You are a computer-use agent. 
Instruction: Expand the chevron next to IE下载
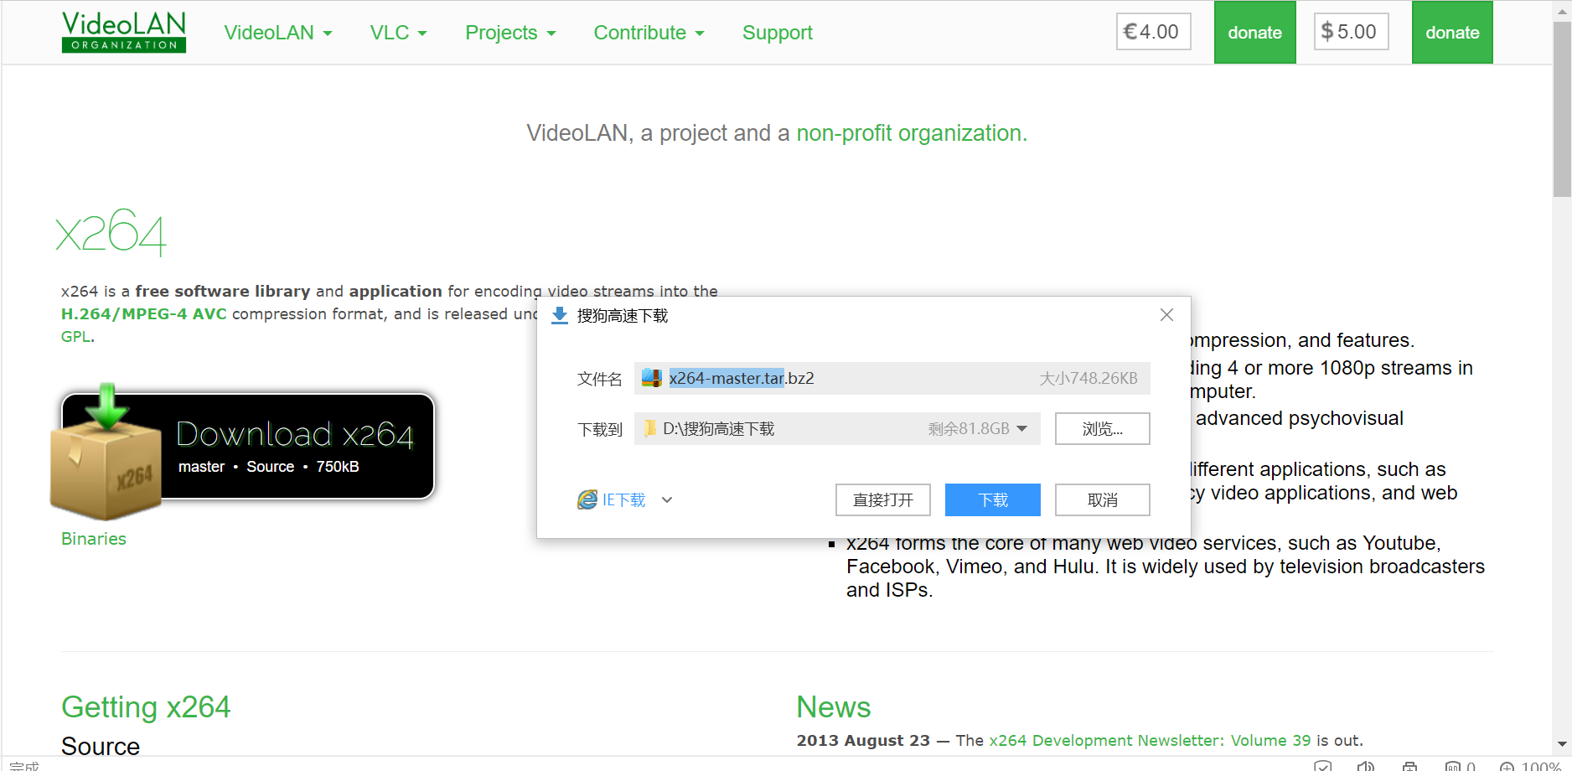[667, 500]
